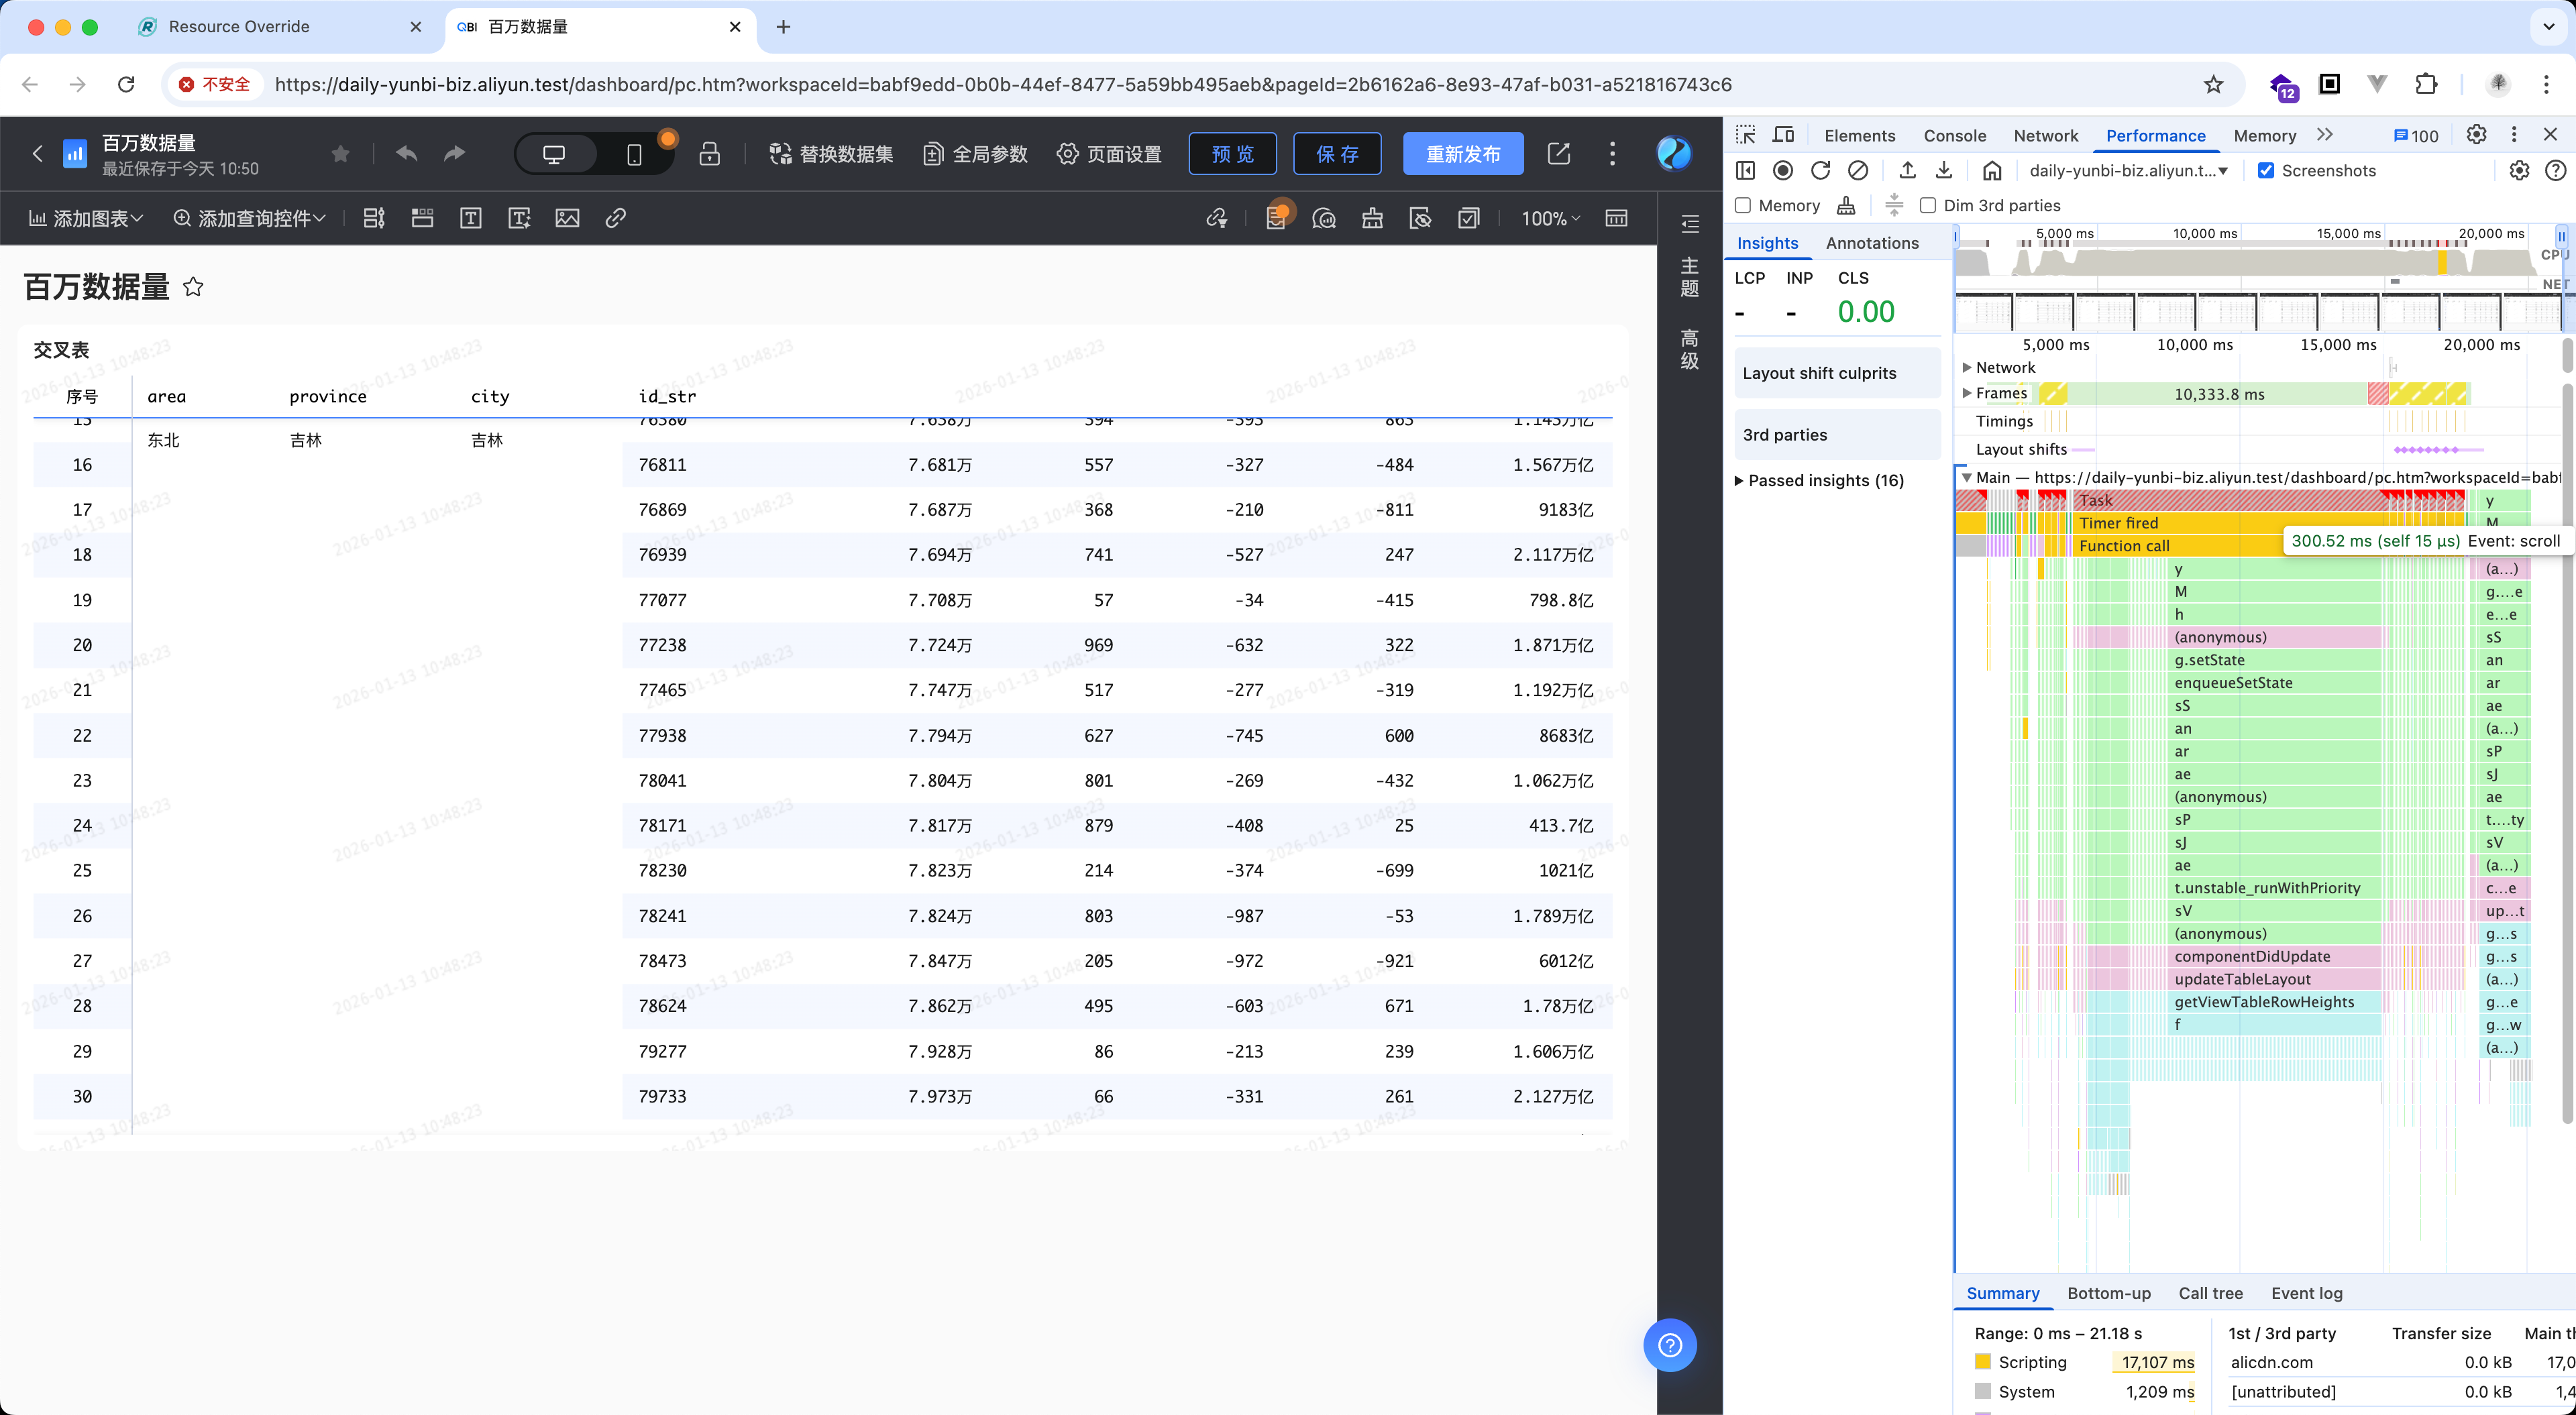This screenshot has width=2576, height=1415.
Task: Click the insert link icon in toolbar
Action: [x=616, y=218]
